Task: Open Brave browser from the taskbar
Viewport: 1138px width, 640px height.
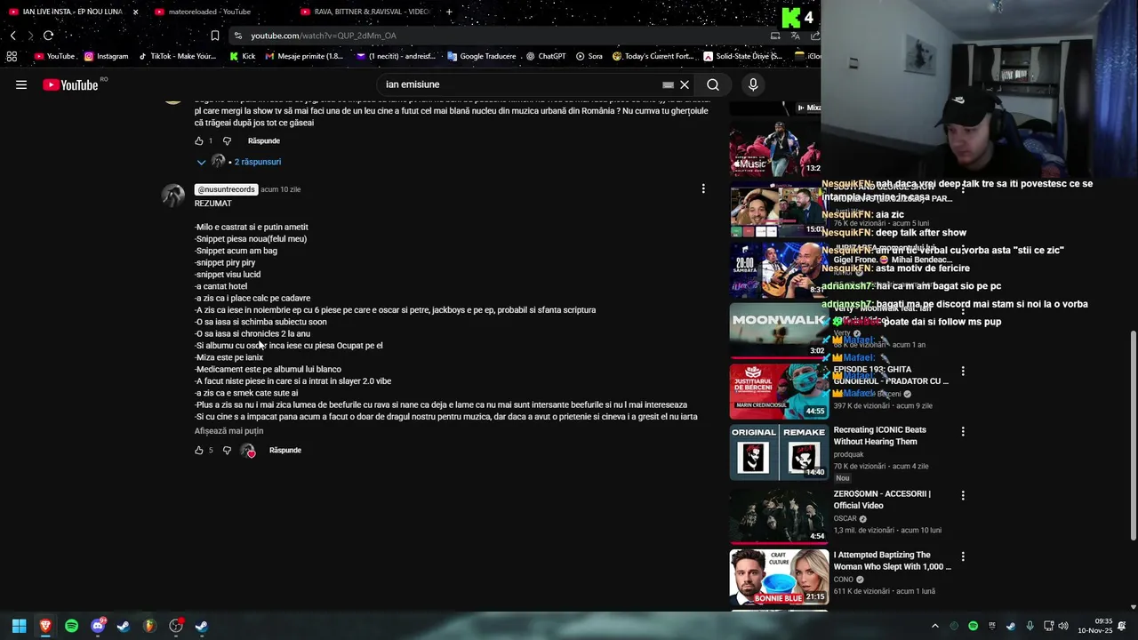Action: pos(45,626)
